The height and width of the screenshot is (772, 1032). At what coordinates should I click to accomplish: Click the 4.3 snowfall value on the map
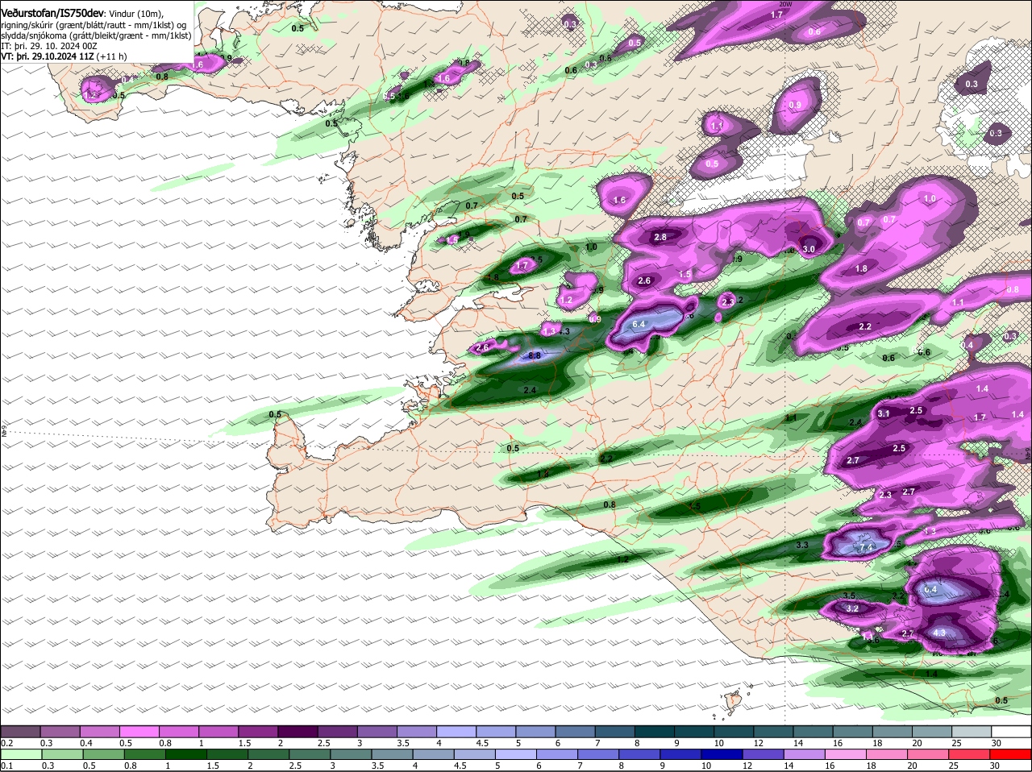tap(938, 633)
